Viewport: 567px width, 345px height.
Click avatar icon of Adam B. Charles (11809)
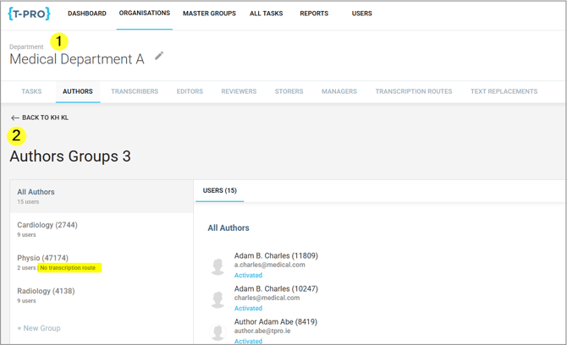(x=217, y=266)
